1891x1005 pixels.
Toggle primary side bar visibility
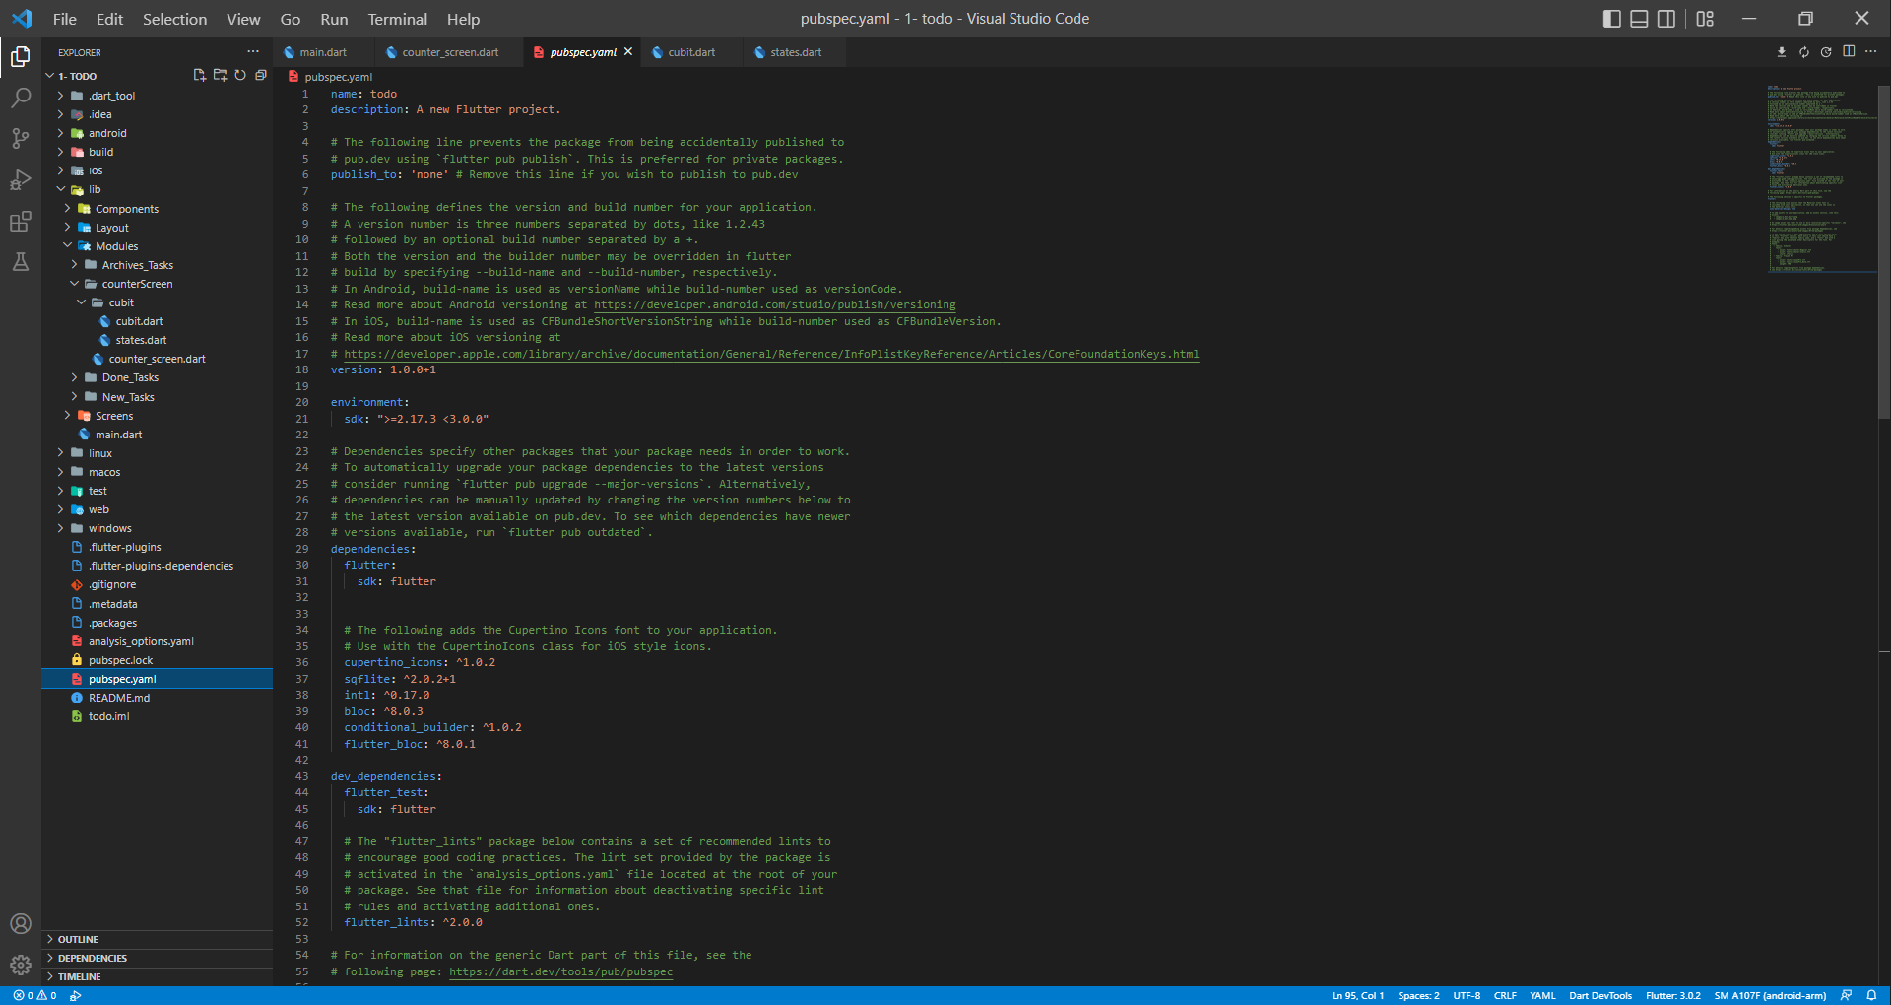click(1612, 19)
